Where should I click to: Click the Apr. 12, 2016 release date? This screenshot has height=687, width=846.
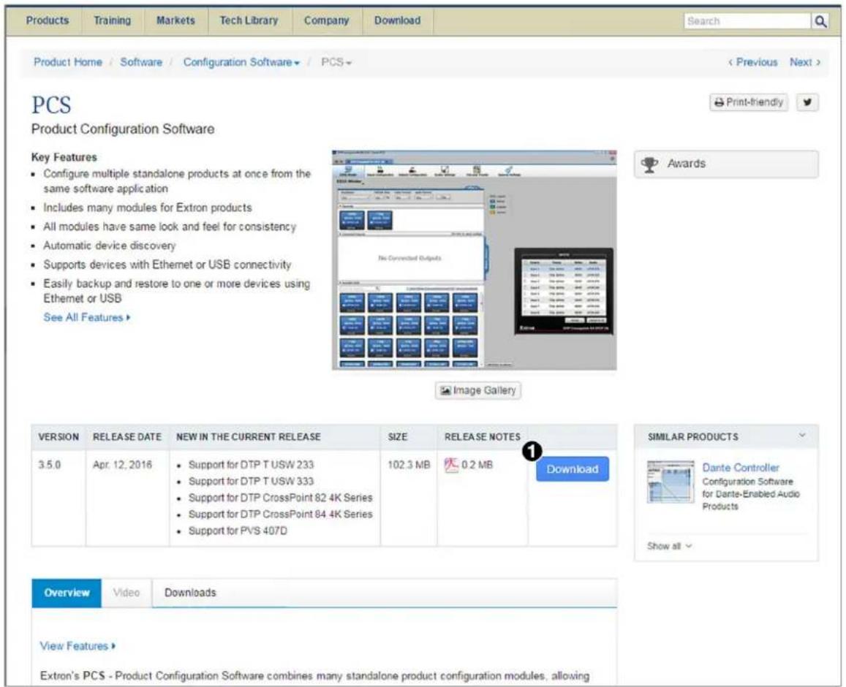(122, 465)
